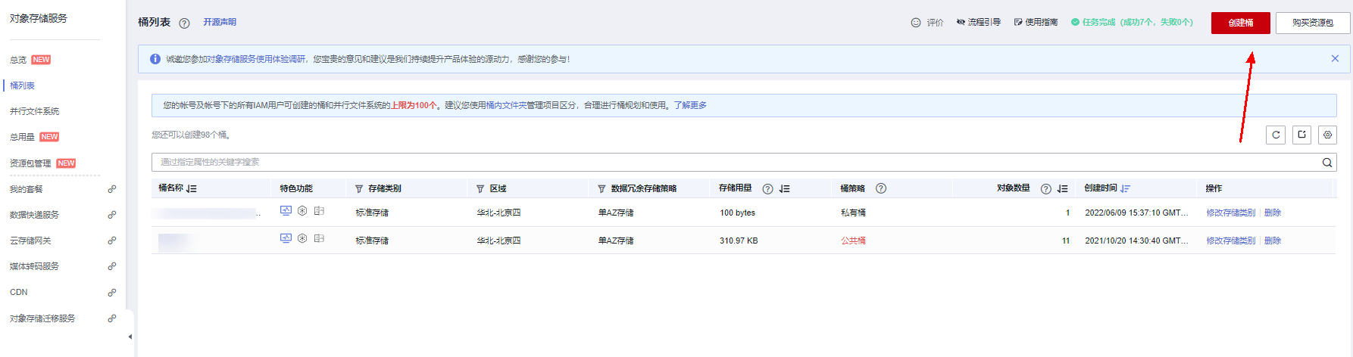Click 私有桶 policy cell
This screenshot has height=357, width=1353.
tap(853, 213)
